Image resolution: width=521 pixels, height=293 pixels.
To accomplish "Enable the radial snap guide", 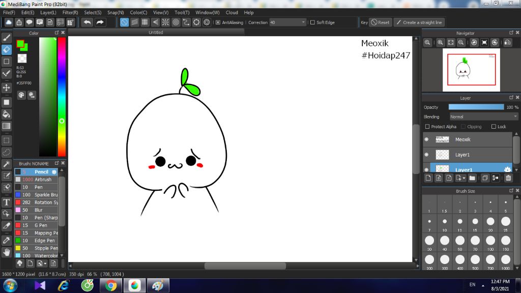I will (x=165, y=22).
